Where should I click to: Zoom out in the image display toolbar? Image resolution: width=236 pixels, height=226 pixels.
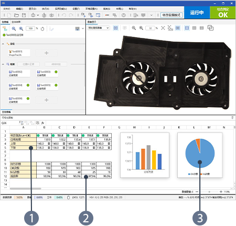134,28
